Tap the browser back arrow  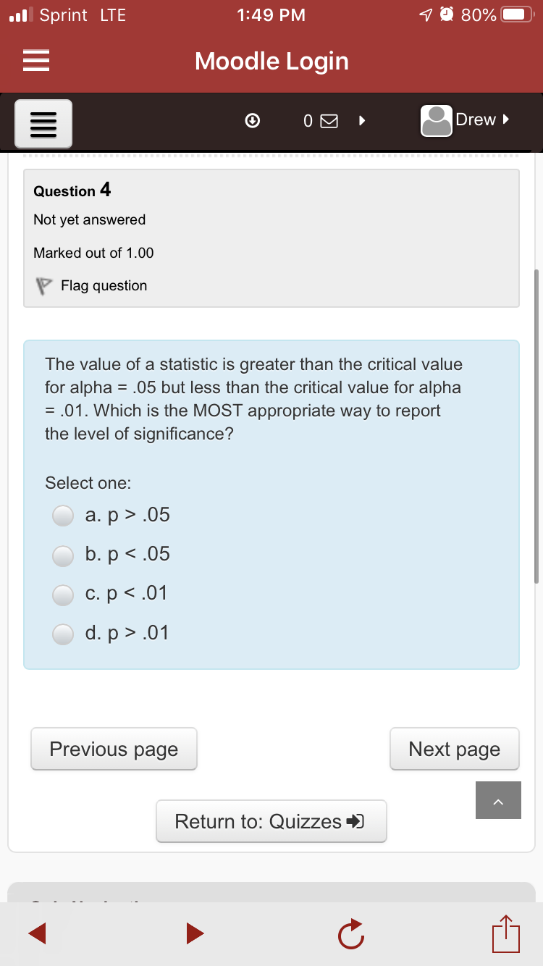39,933
